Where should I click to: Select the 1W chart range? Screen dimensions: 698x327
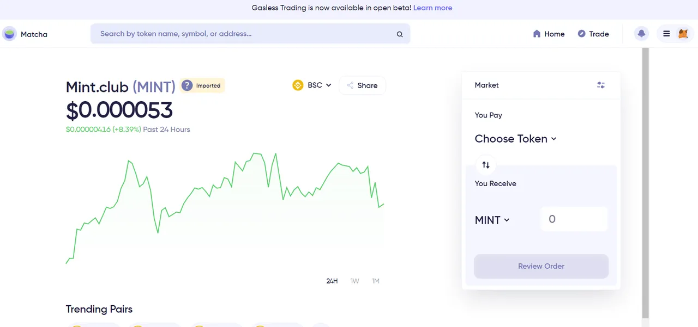[355, 281]
